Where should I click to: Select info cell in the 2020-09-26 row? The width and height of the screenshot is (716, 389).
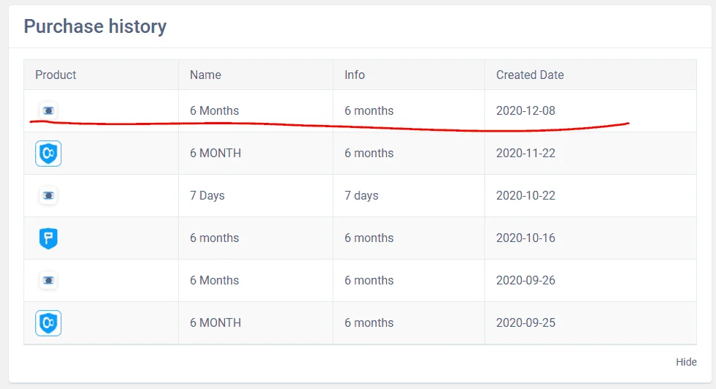pyautogui.click(x=369, y=280)
